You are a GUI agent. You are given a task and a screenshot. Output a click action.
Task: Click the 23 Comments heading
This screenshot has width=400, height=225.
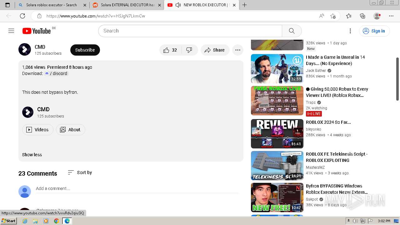pyautogui.click(x=38, y=173)
